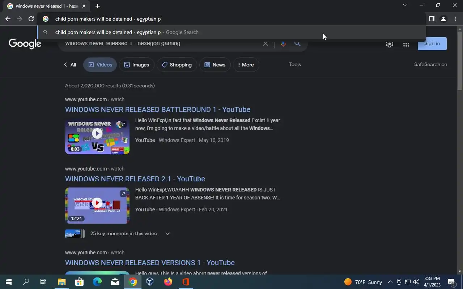This screenshot has width=463, height=289.
Task: Click the expand icon on 8:03 thumbnail
Action: coord(123,124)
